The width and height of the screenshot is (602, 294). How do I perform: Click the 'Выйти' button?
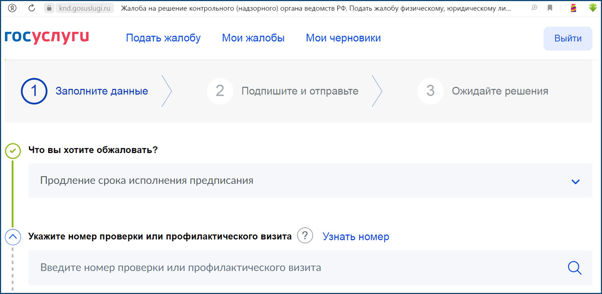click(567, 38)
